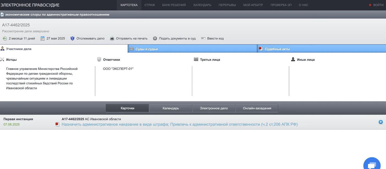The width and height of the screenshot is (386, 169).
Task: Click Отправить на печать
Action: pyautogui.click(x=132, y=38)
